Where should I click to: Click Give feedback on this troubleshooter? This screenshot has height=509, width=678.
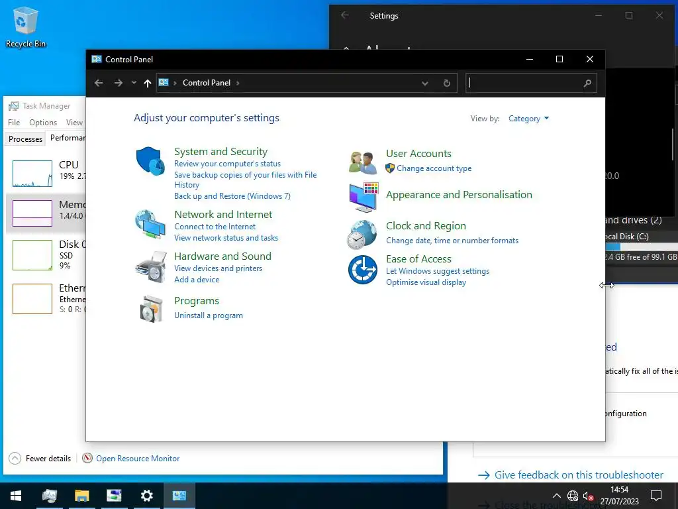(x=579, y=475)
